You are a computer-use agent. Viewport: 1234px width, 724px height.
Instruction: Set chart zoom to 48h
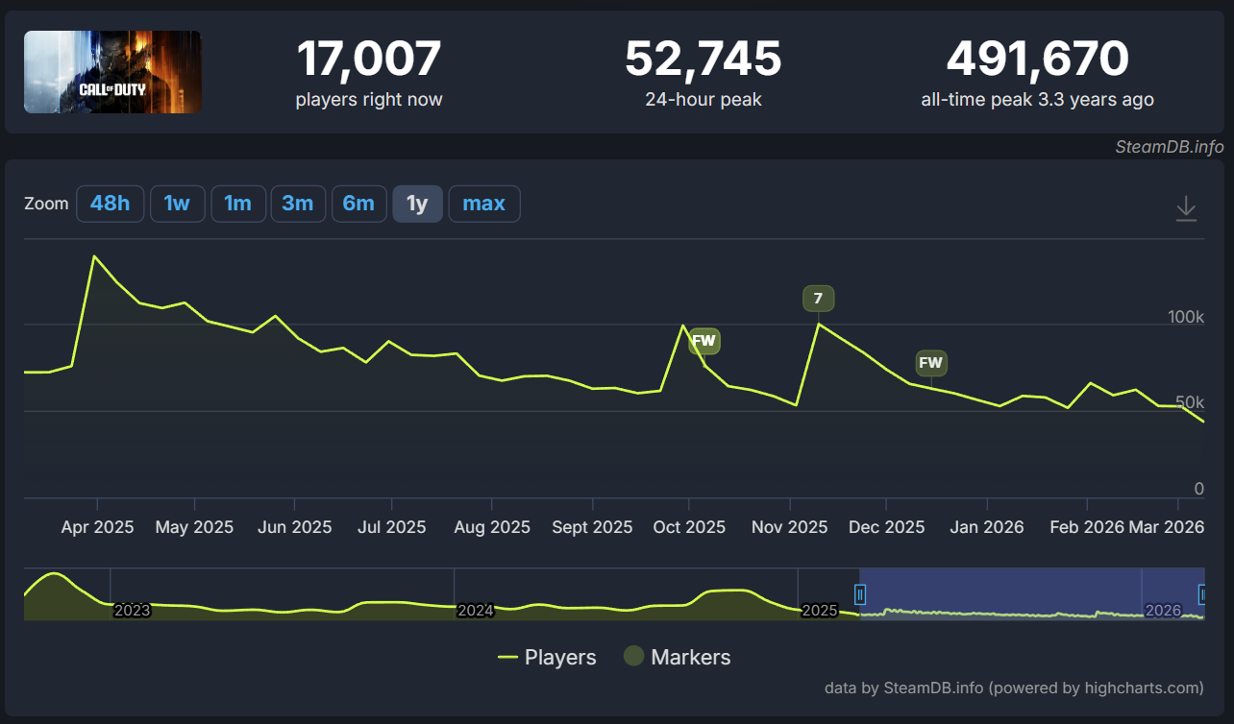(x=110, y=204)
